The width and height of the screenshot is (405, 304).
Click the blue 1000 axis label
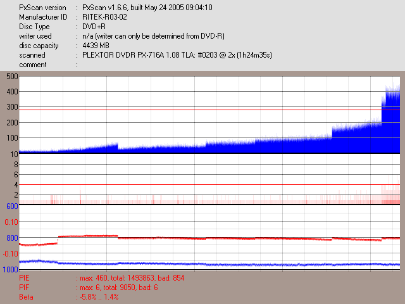10,269
